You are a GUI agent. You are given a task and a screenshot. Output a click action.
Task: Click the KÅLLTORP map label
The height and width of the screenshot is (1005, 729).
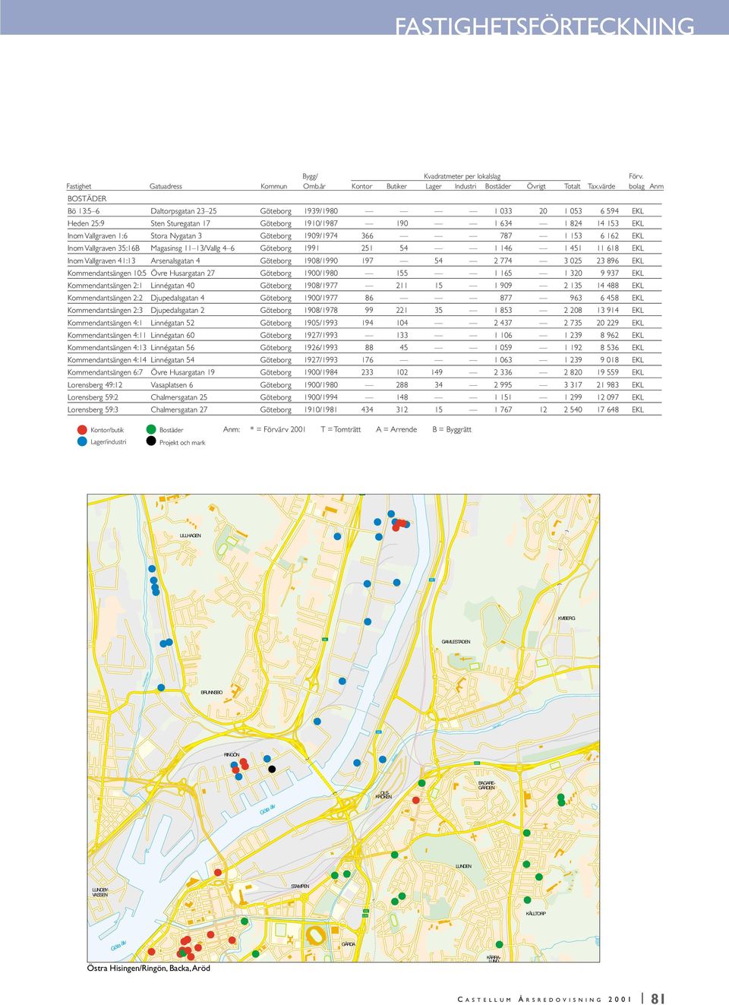535,913
